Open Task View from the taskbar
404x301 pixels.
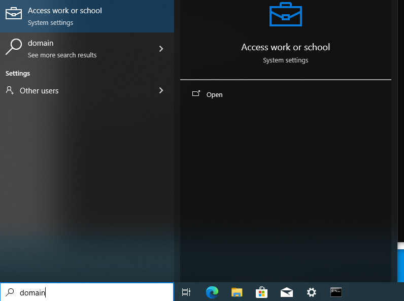pyautogui.click(x=186, y=292)
